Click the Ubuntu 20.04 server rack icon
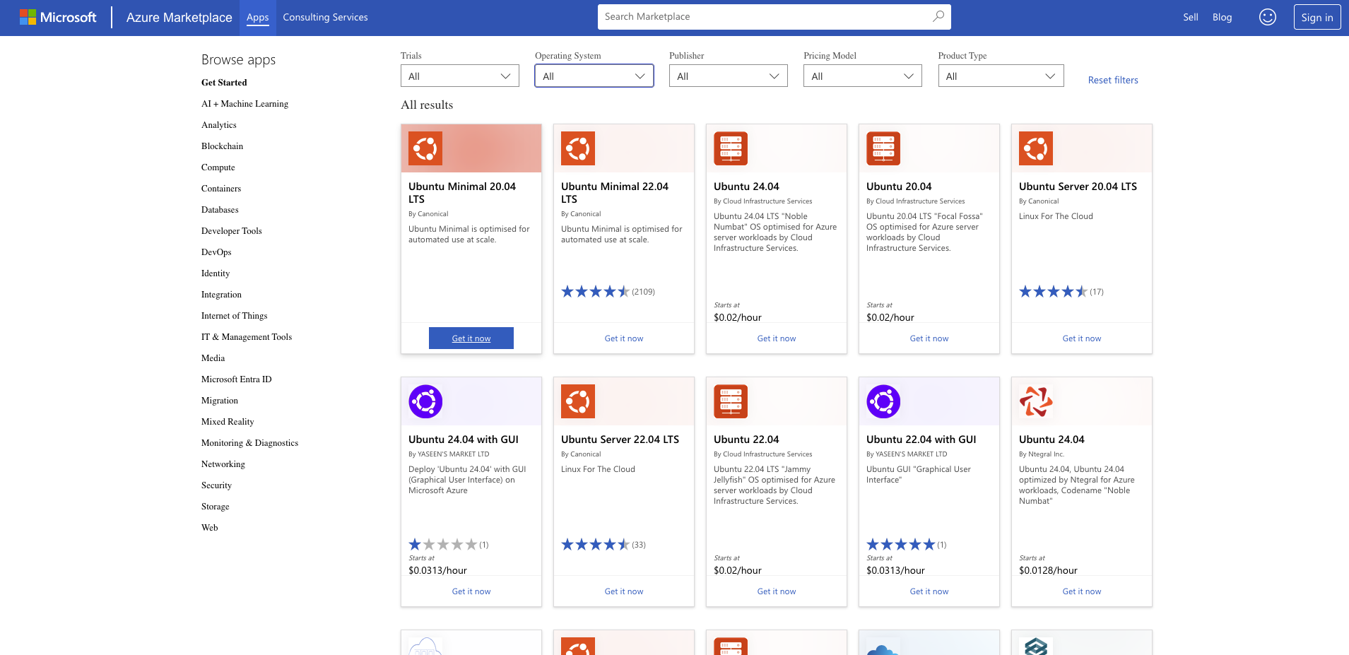This screenshot has width=1349, height=655. 883,148
